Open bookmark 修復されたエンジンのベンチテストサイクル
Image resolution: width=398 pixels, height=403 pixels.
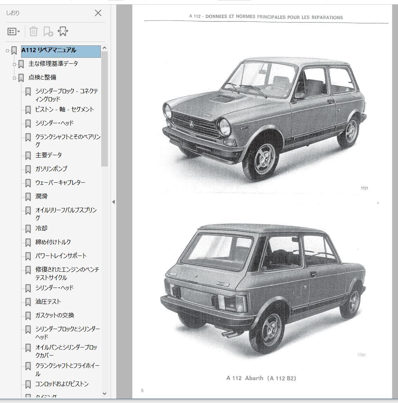pyautogui.click(x=67, y=273)
